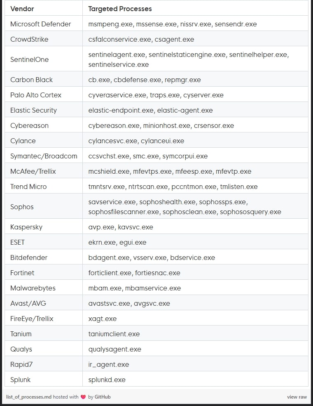This screenshot has width=313, height=406.
Task: Select the SentinelOne row label
Action: click(29, 59)
